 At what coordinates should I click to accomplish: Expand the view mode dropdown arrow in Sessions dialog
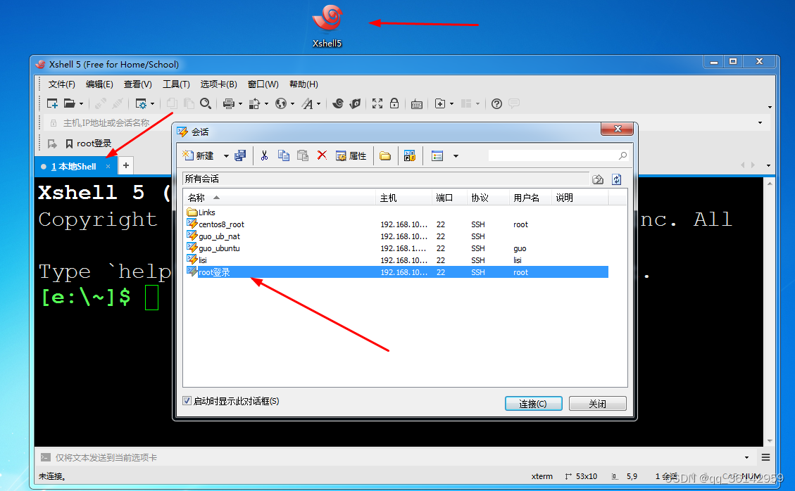pos(456,156)
